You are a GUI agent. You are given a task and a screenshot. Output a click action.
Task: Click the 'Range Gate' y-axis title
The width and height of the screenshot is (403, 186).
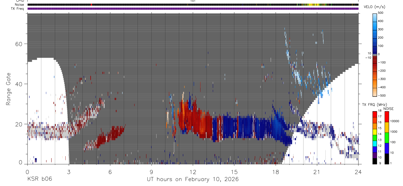pos(9,89)
